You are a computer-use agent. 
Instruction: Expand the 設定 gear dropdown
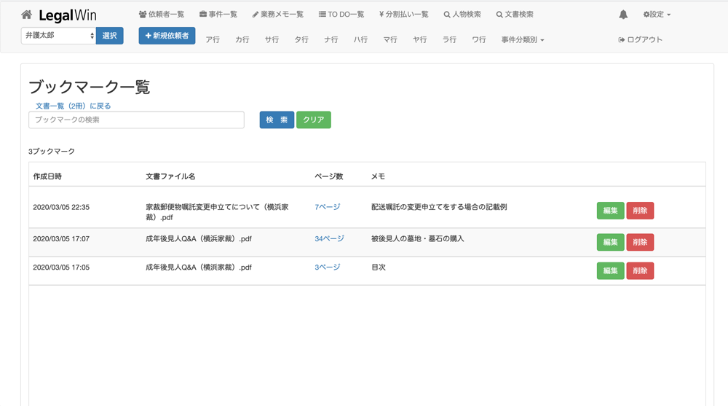pyautogui.click(x=657, y=15)
